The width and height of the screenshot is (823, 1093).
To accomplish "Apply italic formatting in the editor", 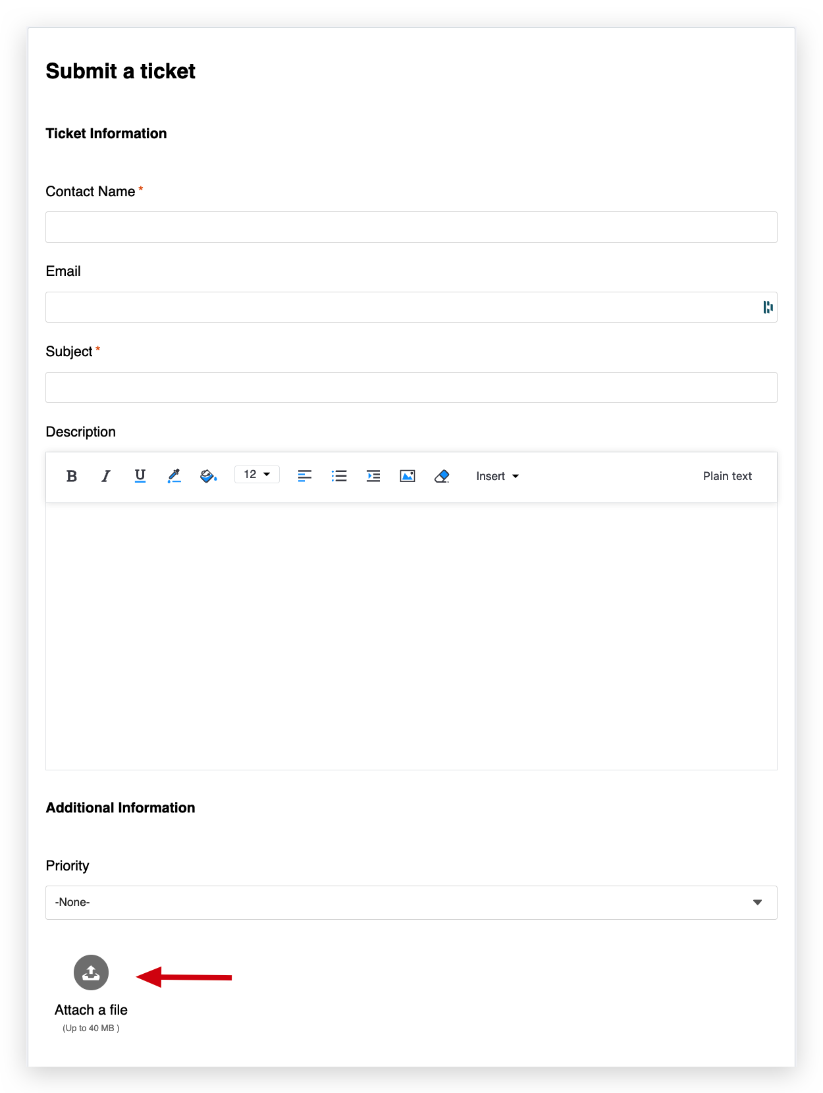I will [x=105, y=476].
